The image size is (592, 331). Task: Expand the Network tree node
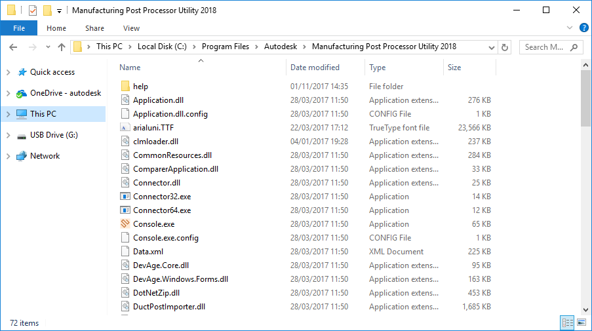[x=9, y=156]
